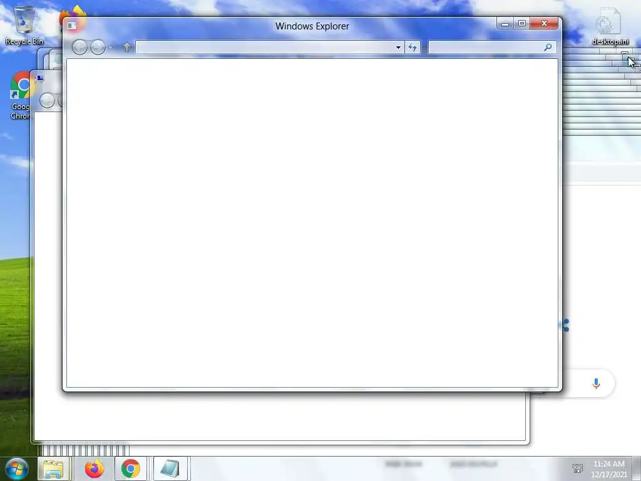
Task: Switch to Chrome on the taskbar
Action: click(131, 468)
